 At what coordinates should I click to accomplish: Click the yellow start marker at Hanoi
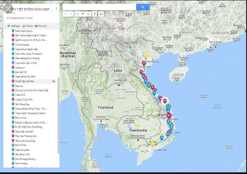point(146,55)
